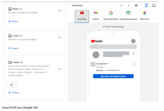Collapse the Logos section
The height and width of the screenshot is (111, 164).
click(x=59, y=37)
